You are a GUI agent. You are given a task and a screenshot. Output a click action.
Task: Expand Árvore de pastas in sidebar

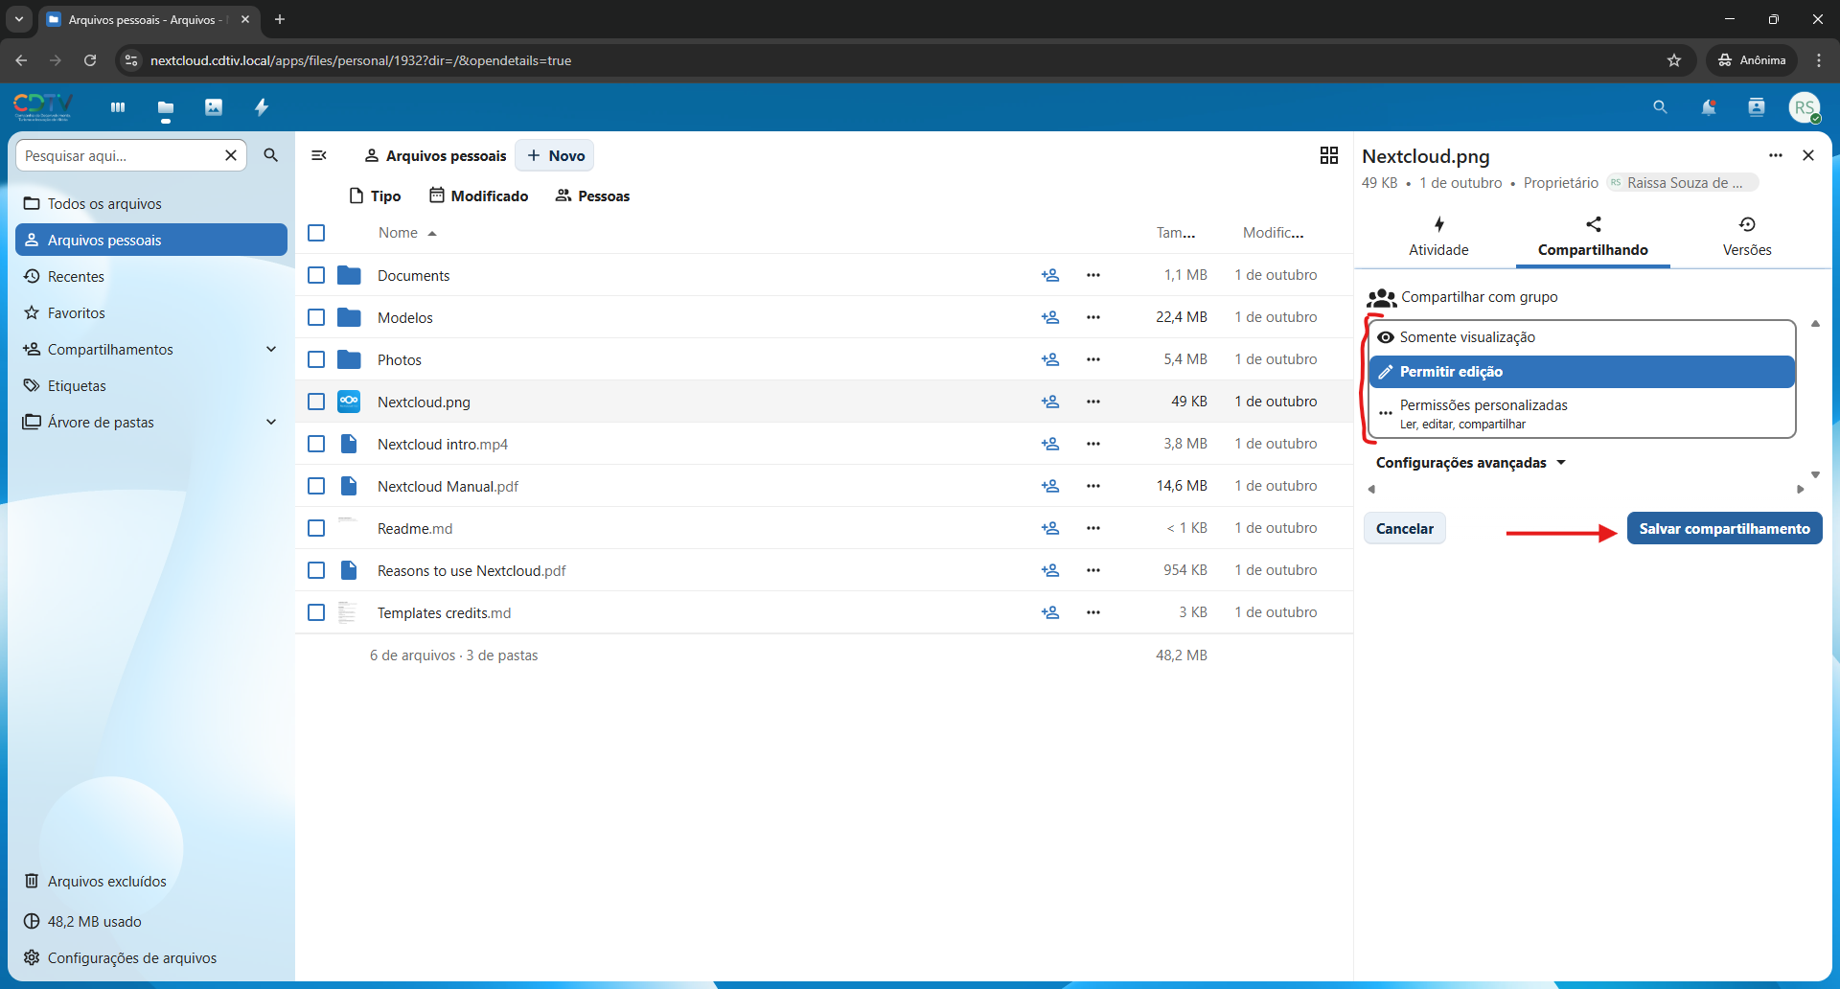[x=271, y=423]
